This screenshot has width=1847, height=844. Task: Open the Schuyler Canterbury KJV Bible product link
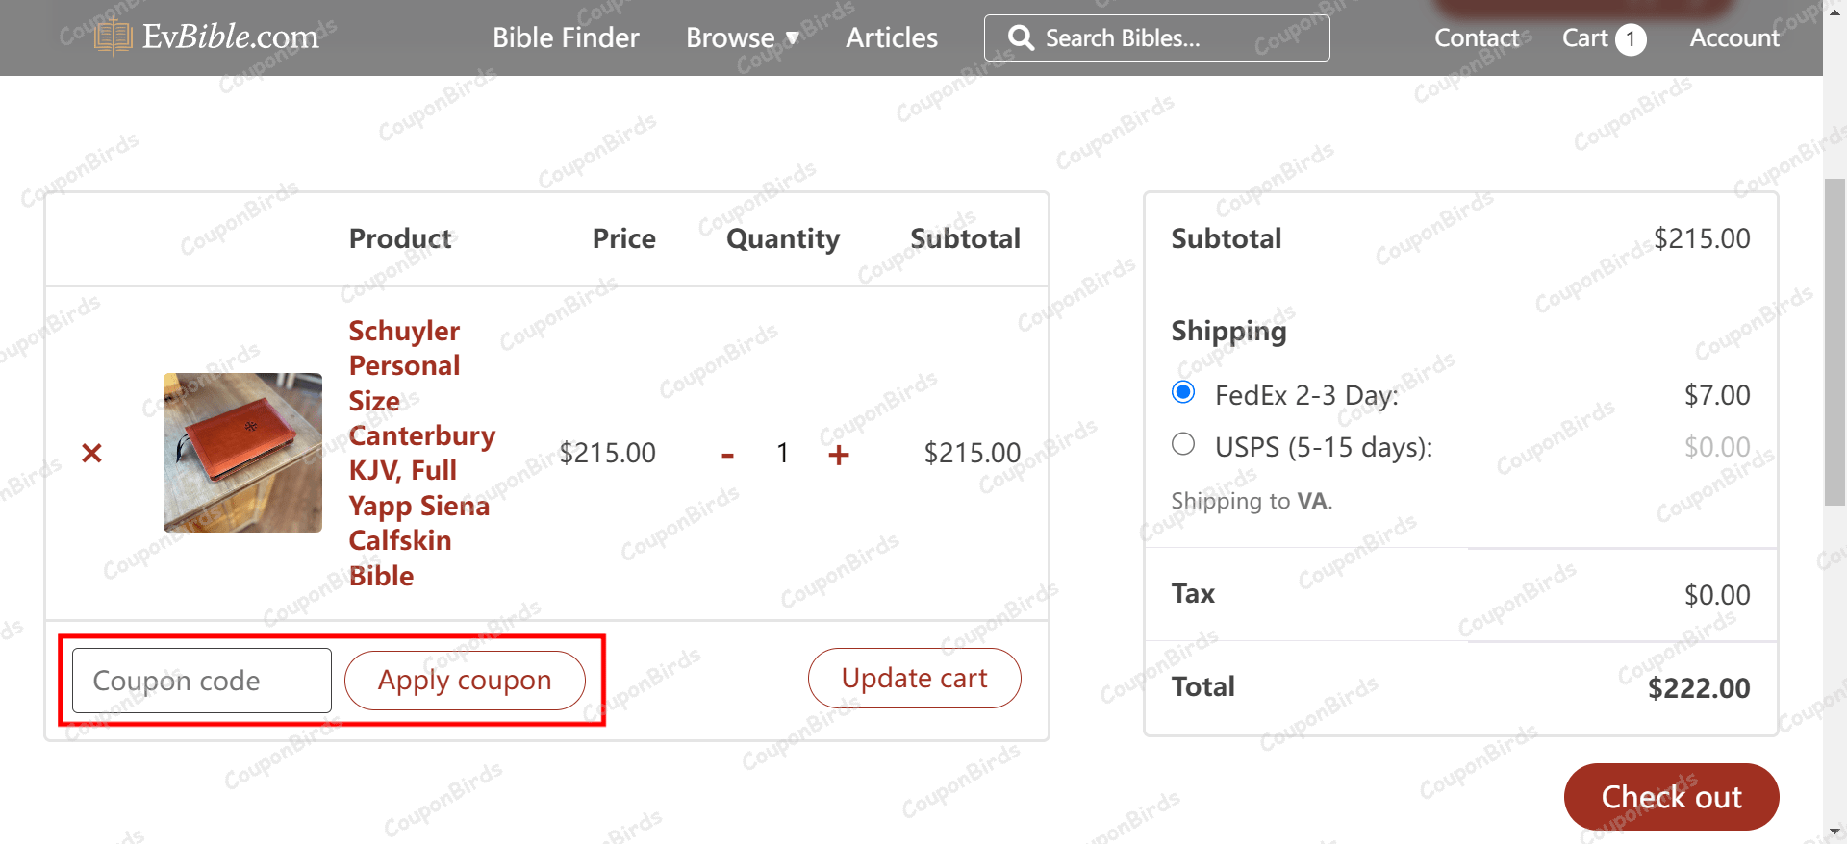(x=420, y=453)
